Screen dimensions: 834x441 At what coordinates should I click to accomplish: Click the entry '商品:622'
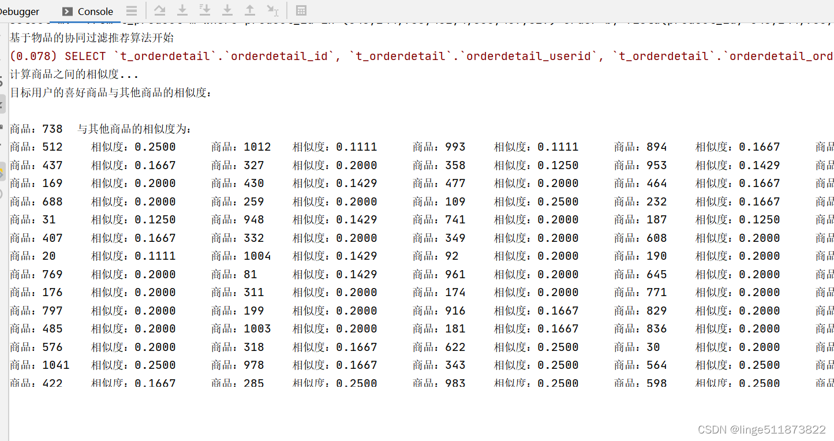(x=439, y=347)
